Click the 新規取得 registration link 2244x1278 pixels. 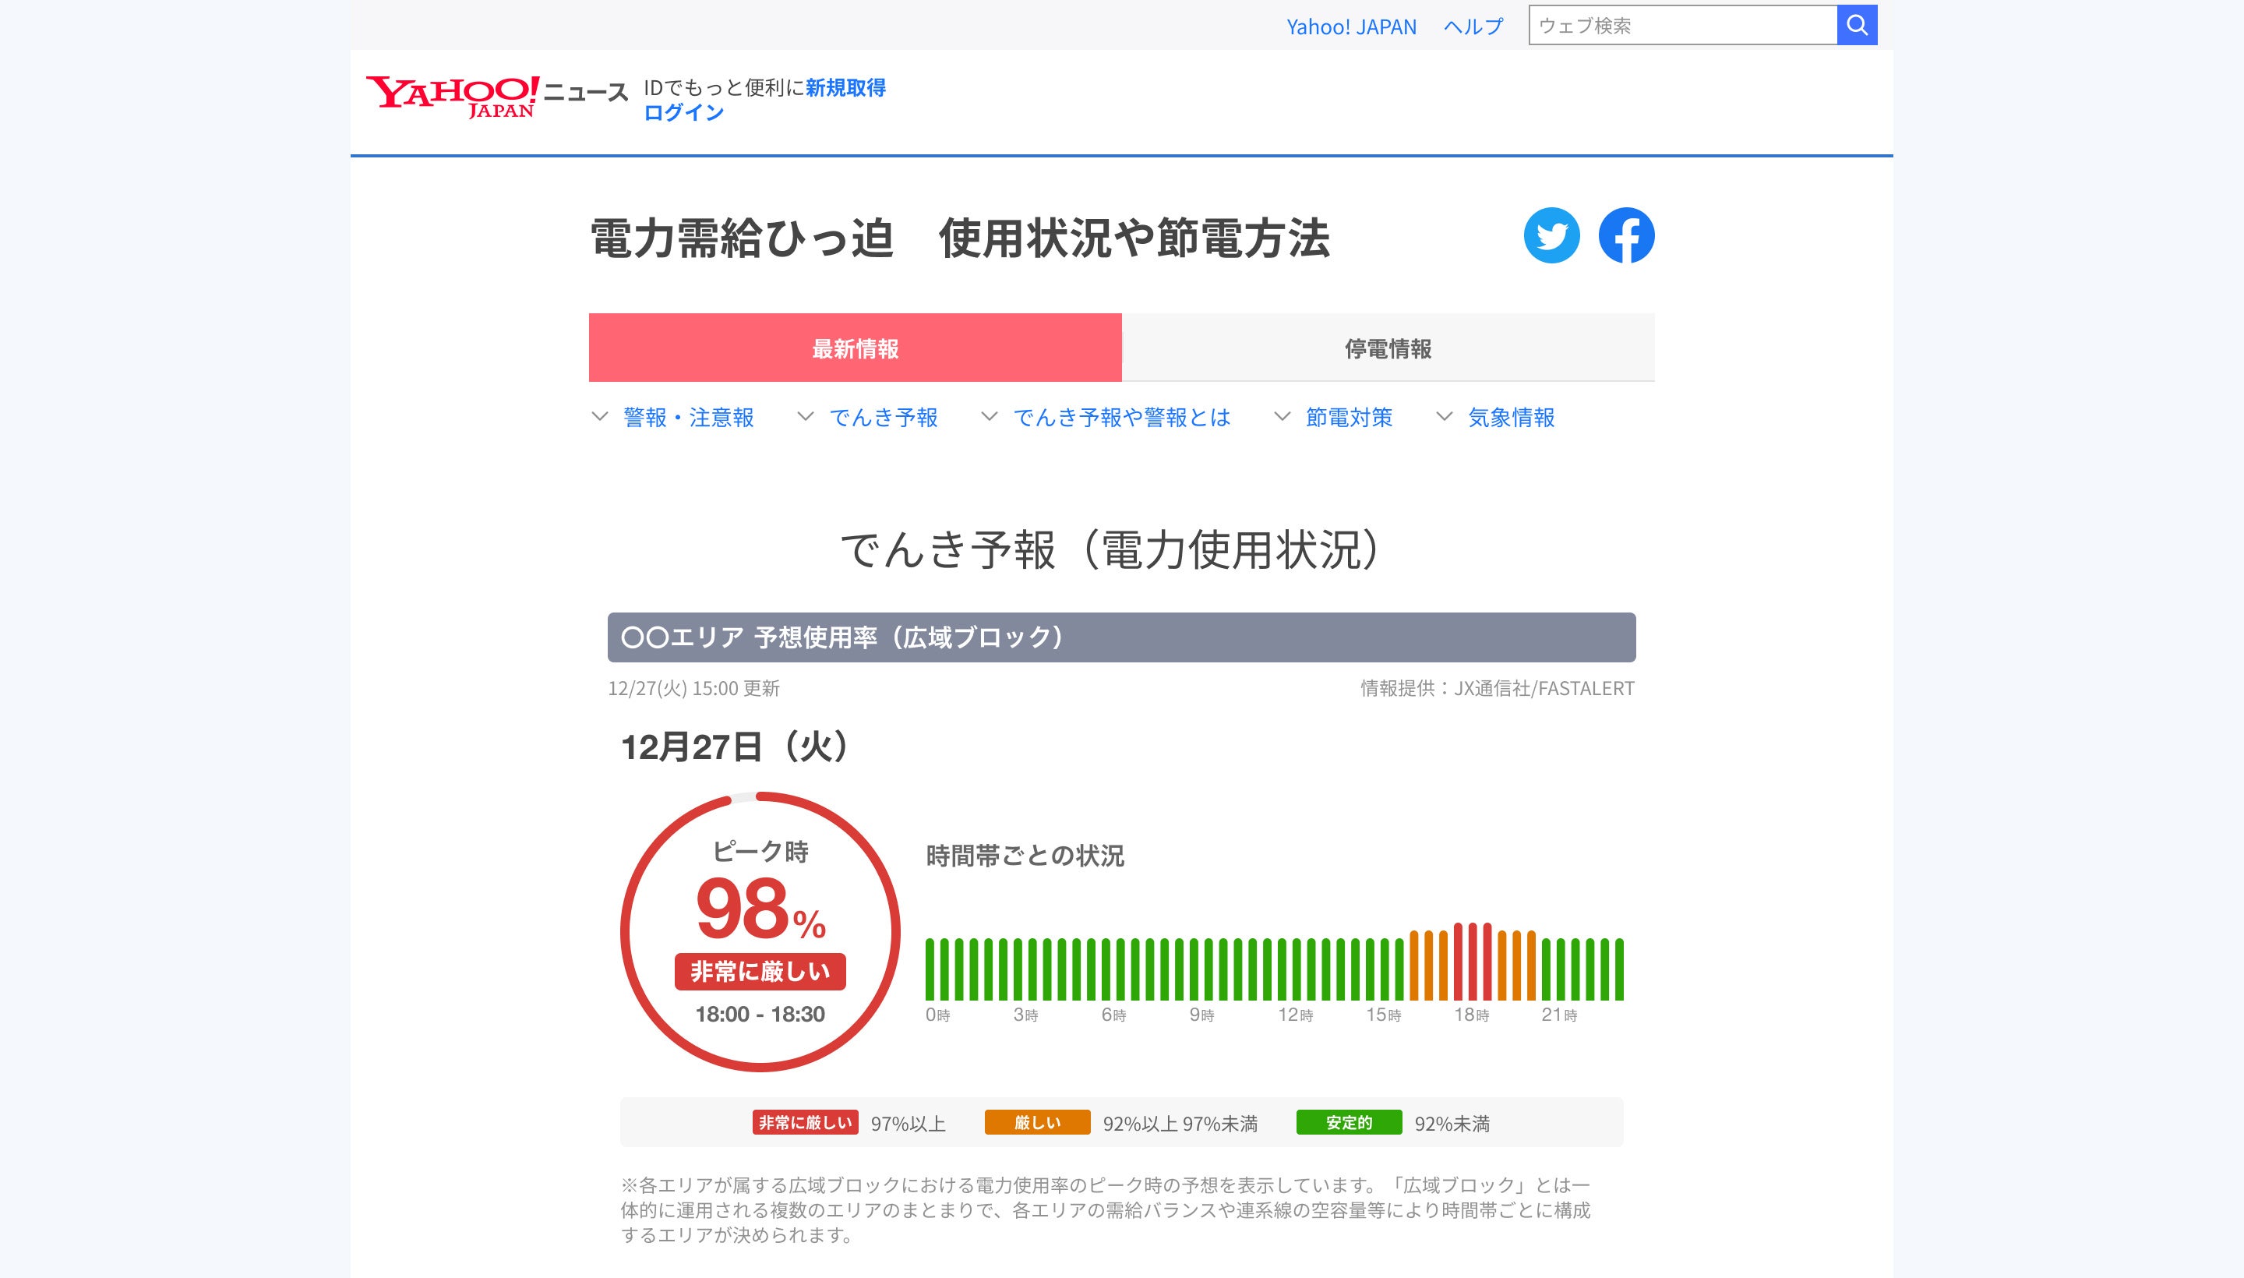(845, 88)
